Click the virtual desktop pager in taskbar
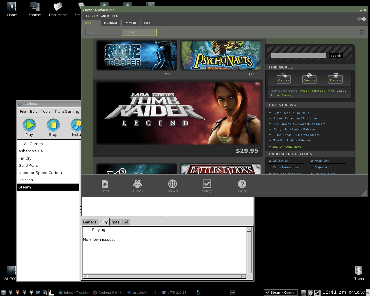Viewport: 370px width, 296px height. [x=53, y=293]
